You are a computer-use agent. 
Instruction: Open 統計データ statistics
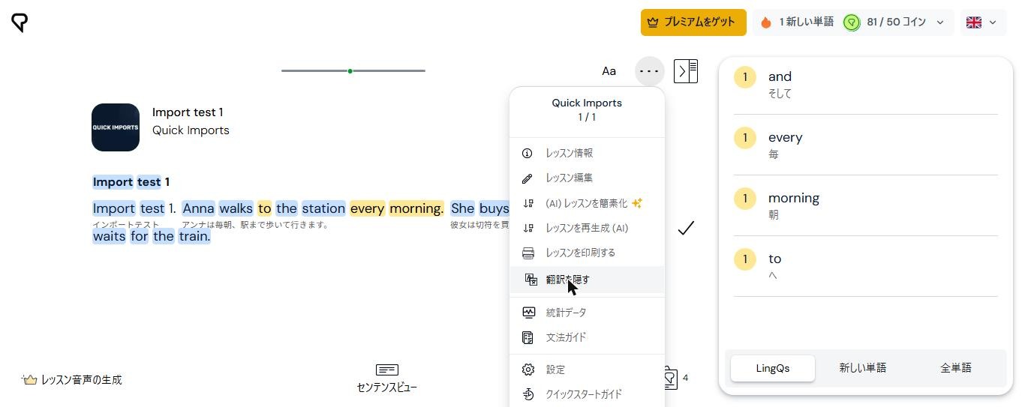click(587, 313)
